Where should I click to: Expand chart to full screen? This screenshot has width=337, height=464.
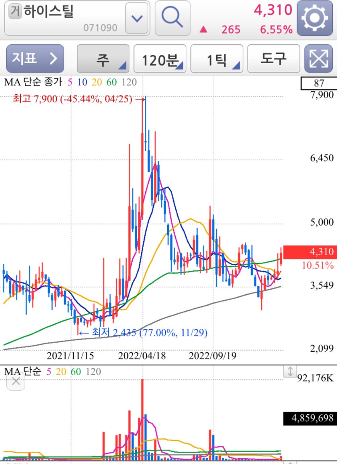point(318,59)
